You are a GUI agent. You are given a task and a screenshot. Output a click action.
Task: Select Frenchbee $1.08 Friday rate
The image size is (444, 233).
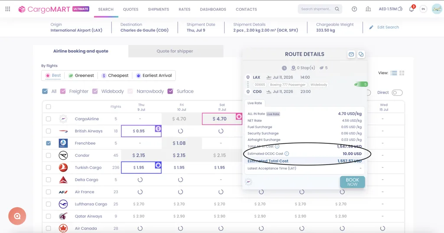click(179, 143)
